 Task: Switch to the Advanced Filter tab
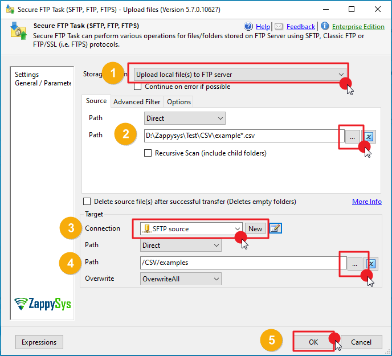coord(137,101)
